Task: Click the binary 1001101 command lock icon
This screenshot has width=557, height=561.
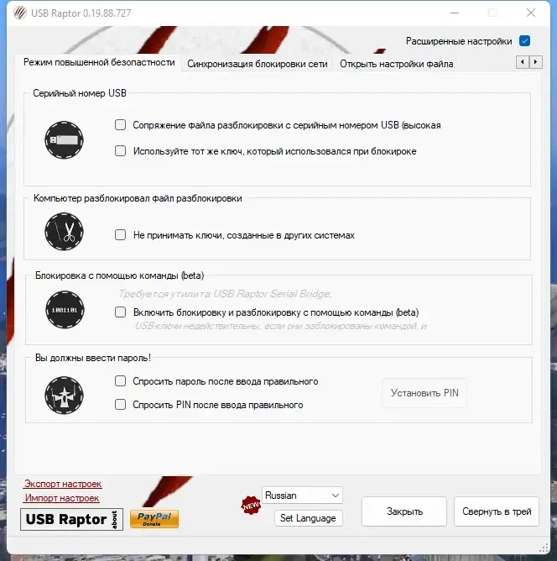Action: point(65,310)
